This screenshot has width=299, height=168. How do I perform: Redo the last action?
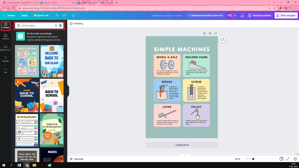[65, 15]
